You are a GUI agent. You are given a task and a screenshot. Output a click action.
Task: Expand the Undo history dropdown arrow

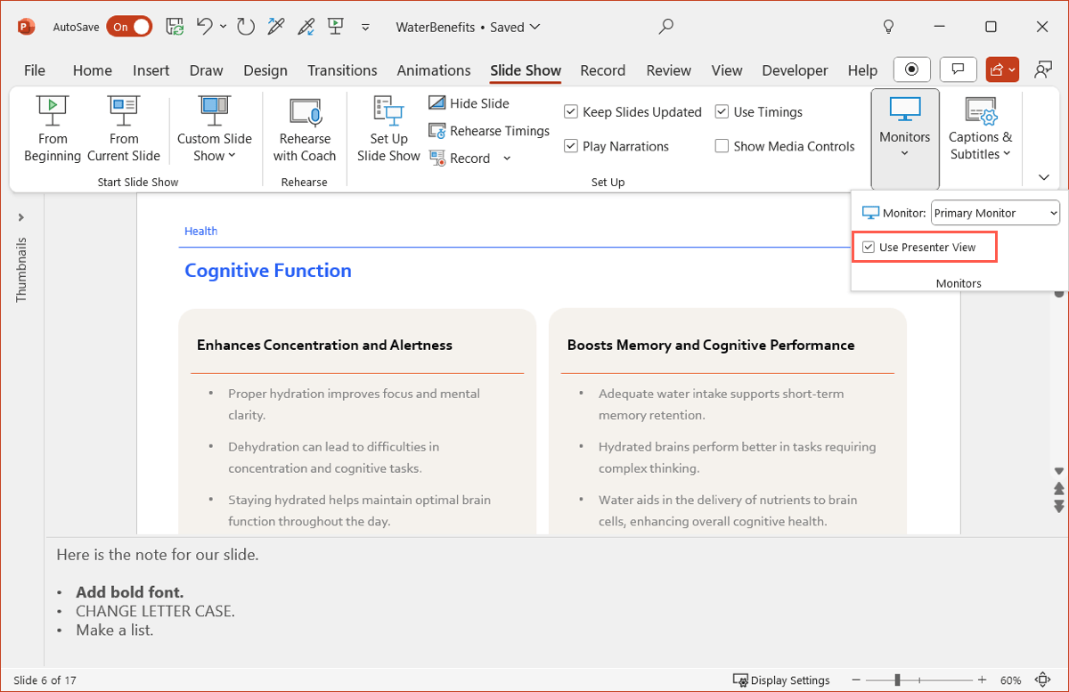click(223, 27)
